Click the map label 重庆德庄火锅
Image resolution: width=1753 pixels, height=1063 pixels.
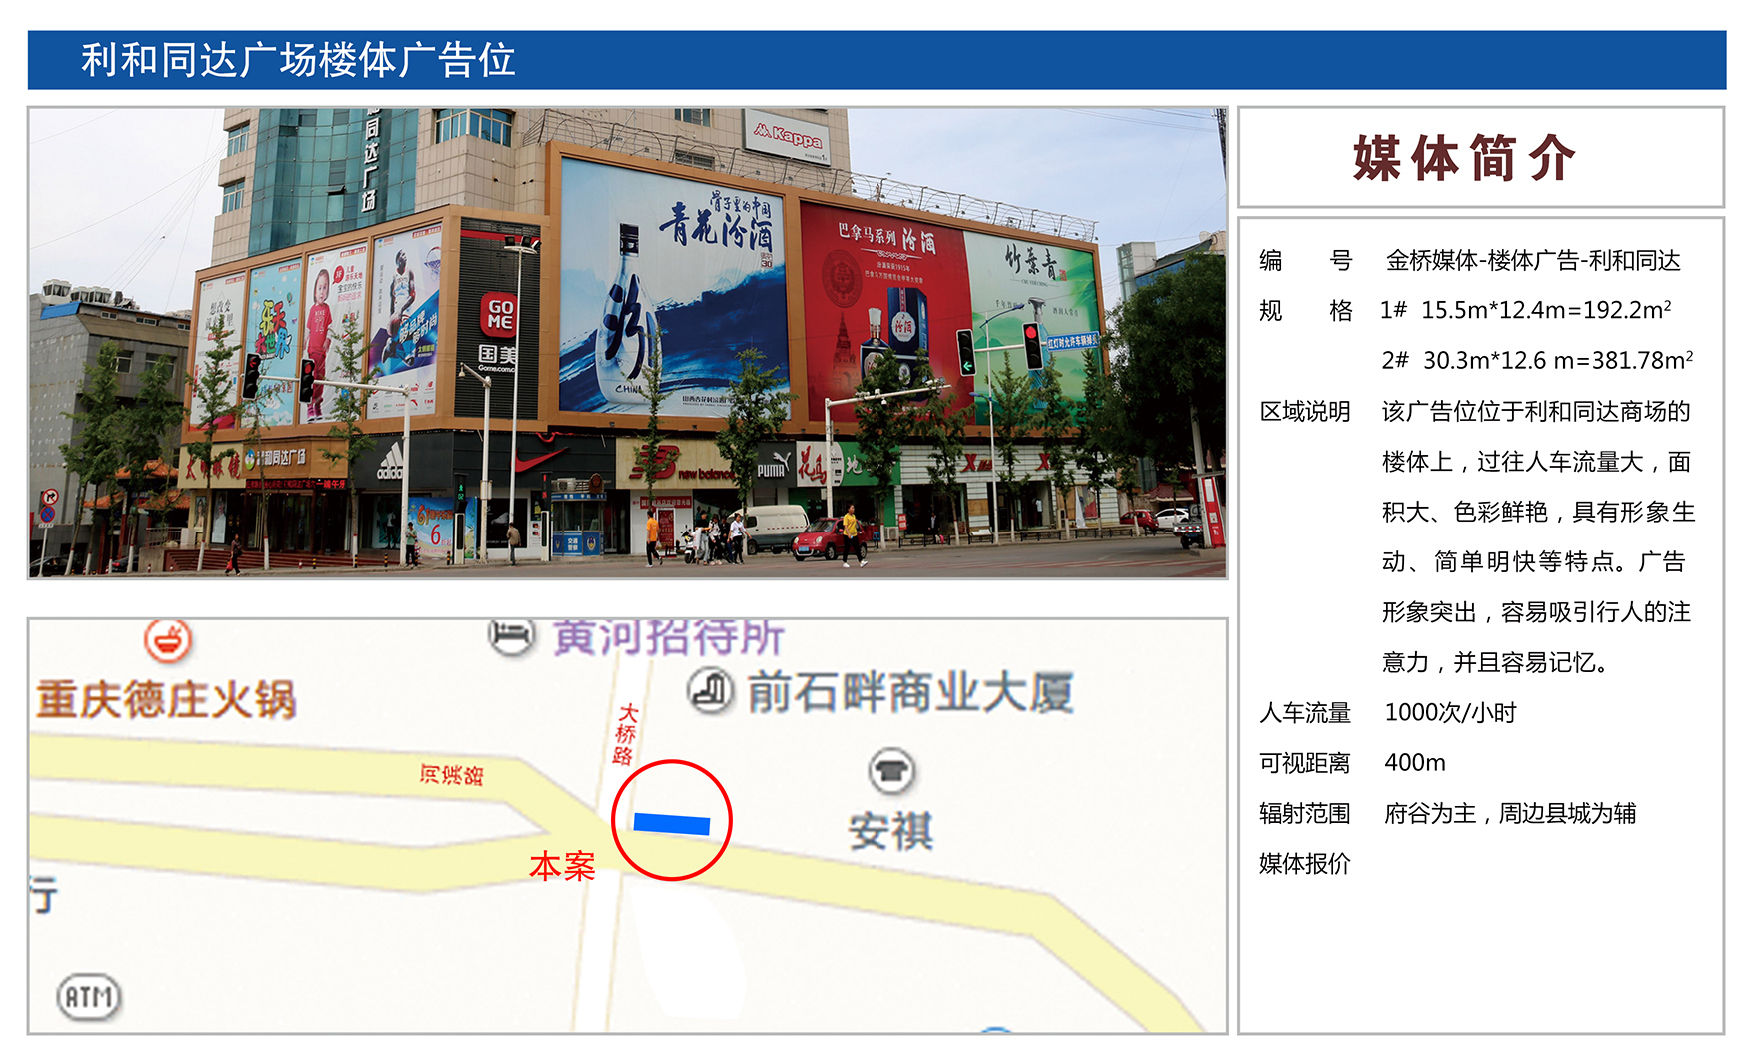coord(166,699)
